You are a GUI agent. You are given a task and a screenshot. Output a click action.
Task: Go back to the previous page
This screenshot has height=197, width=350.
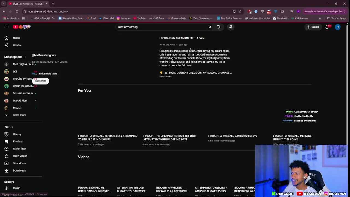(4, 11)
